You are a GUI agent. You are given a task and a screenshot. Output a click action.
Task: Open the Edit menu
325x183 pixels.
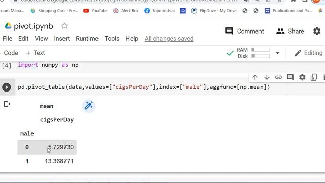click(23, 39)
